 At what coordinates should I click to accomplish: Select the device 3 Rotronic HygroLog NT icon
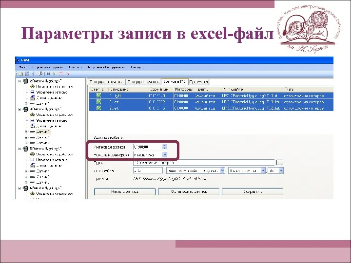(x=26, y=109)
